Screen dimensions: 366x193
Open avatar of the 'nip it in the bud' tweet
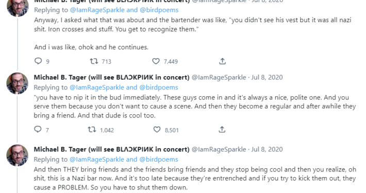(x=18, y=83)
